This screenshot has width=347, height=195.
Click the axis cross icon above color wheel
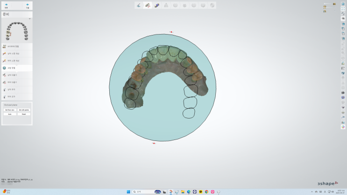(343, 112)
